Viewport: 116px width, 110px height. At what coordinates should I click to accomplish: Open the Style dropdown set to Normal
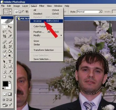coord(89,12)
